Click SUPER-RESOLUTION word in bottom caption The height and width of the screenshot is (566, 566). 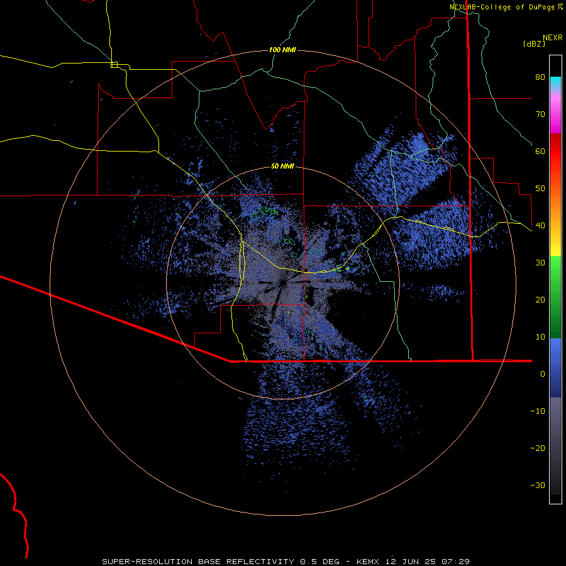tap(147, 562)
